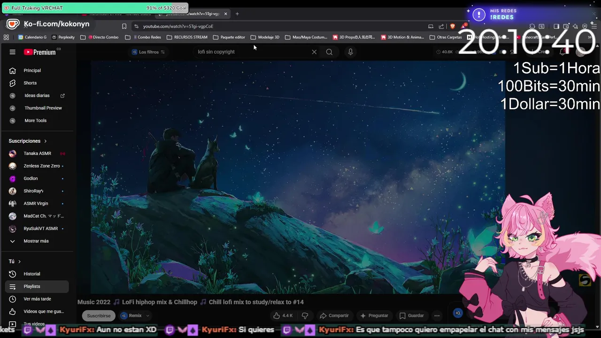Open the RECURSOS STREAM bookmark folder

[x=187, y=37]
